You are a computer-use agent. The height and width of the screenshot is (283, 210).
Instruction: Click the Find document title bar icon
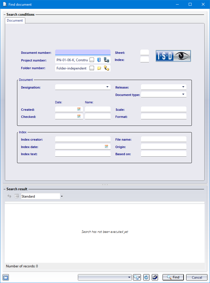(5, 4)
